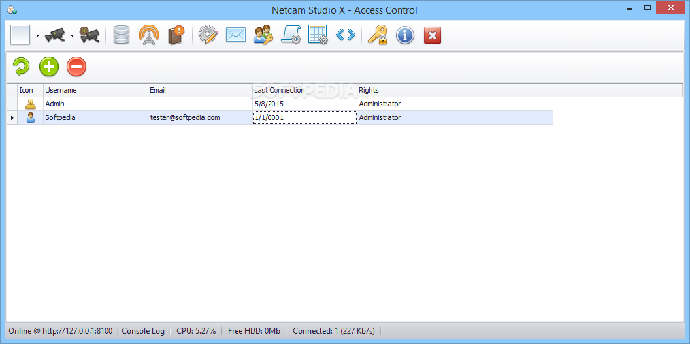Click the red X toolbar icon
This screenshot has height=344, width=690.
(x=433, y=35)
